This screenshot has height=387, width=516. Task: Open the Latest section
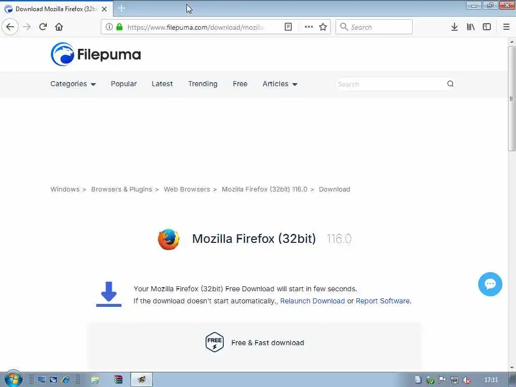(x=162, y=84)
